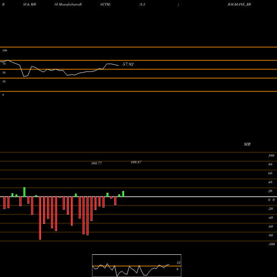This screenshot has width=277, height=277.
Task: Click the current RSI value 57.92
Action: 128,64
